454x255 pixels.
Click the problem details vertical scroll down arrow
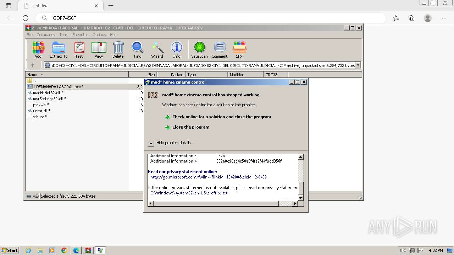[x=300, y=198]
